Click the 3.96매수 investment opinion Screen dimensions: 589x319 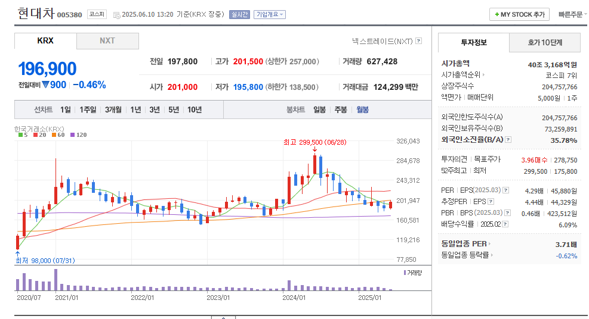[534, 160]
